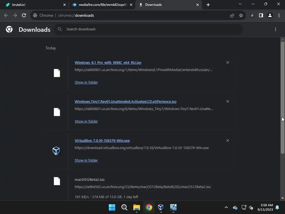Click the Chrome taskbar icon
The width and height of the screenshot is (285, 214).
coord(149,207)
